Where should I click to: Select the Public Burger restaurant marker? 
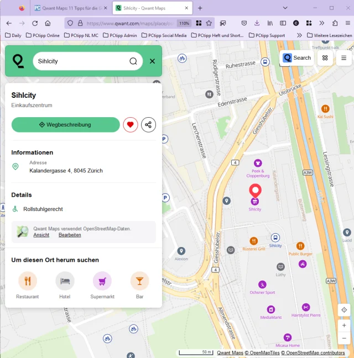(x=300, y=246)
